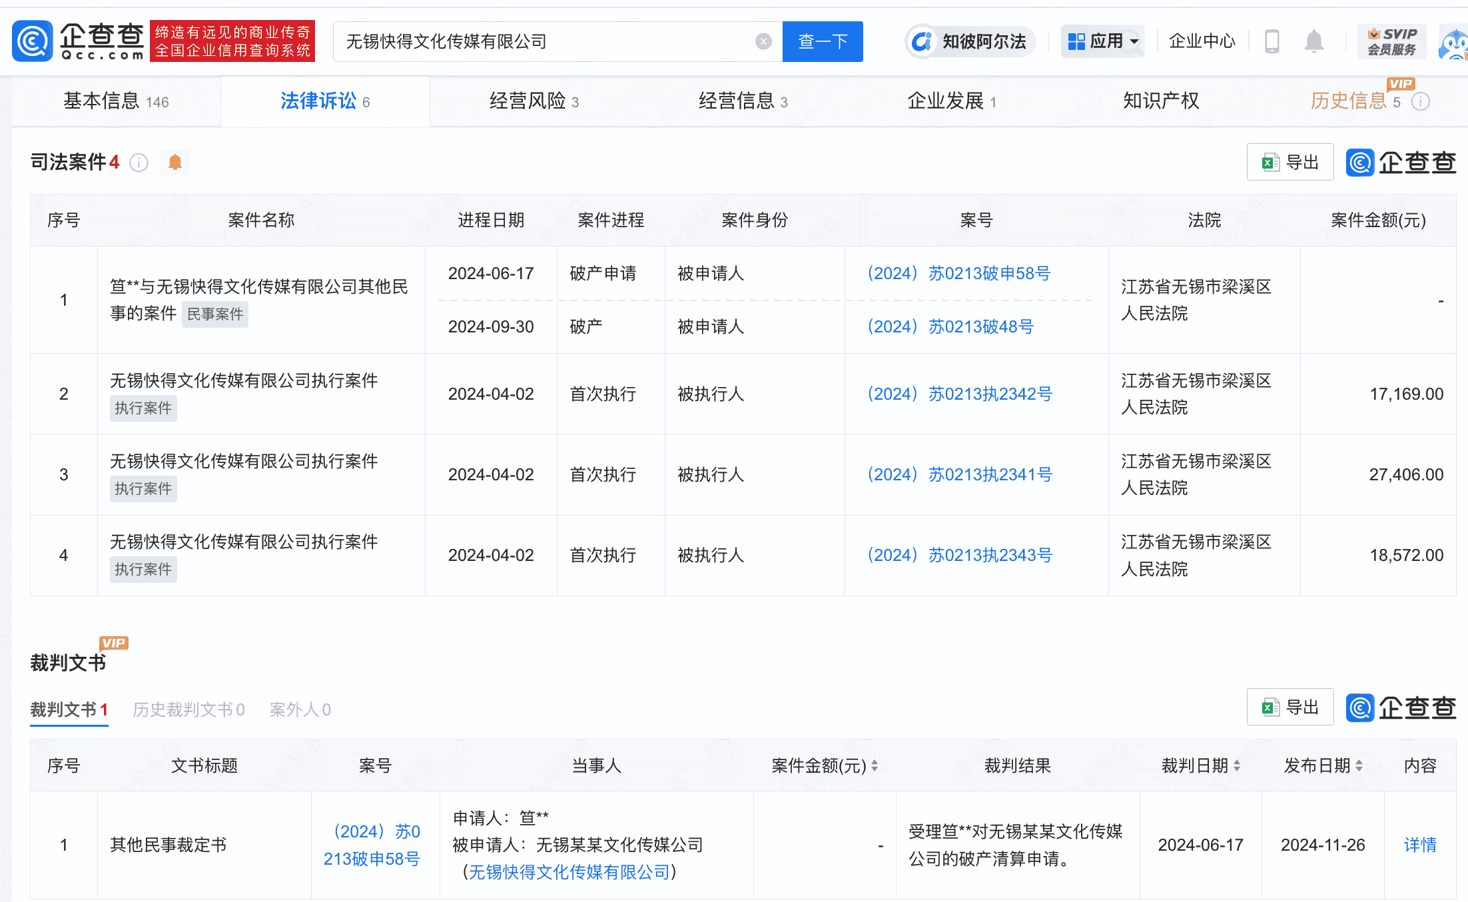Open case link (2024)苏0213执2342号

[959, 394]
